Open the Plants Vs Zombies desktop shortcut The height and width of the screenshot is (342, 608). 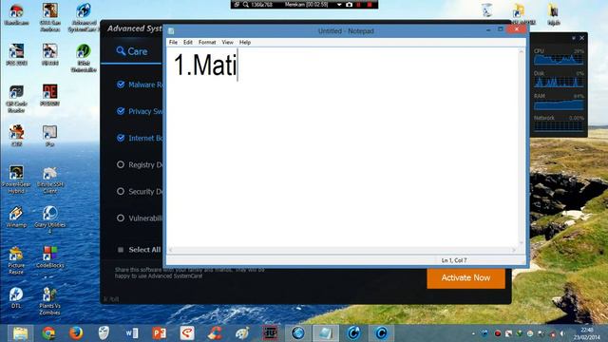(x=49, y=301)
